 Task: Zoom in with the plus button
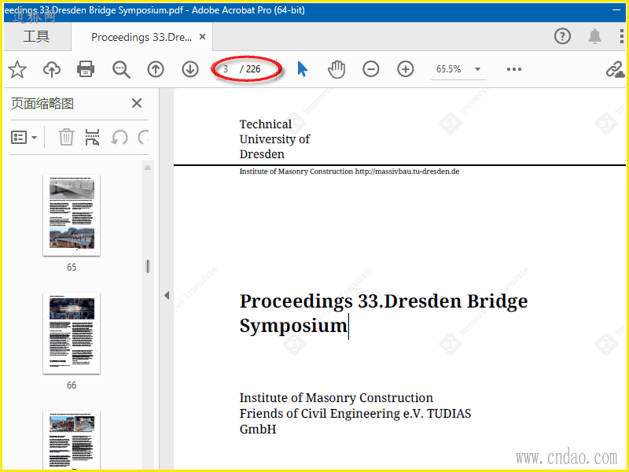(x=406, y=69)
